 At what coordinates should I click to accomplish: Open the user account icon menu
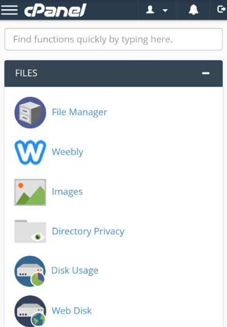coord(150,10)
